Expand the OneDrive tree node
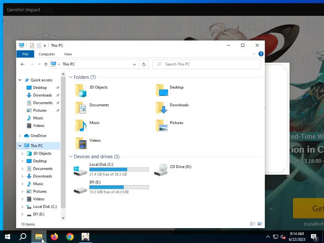The height and width of the screenshot is (243, 324). [x=20, y=136]
